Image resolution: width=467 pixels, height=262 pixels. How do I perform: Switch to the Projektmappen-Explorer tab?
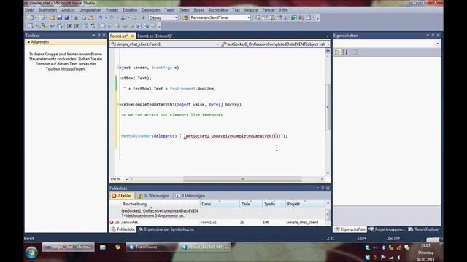click(387, 229)
